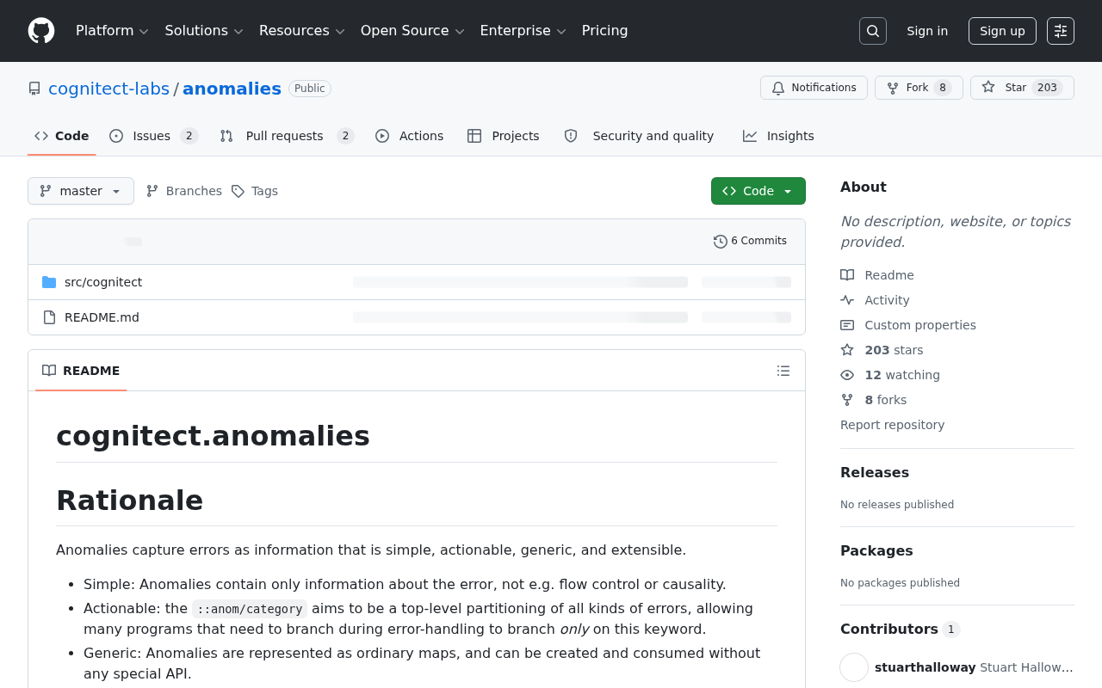The width and height of the screenshot is (1102, 688).
Task: Go to the GitHub homepage logo
Action: [x=41, y=31]
